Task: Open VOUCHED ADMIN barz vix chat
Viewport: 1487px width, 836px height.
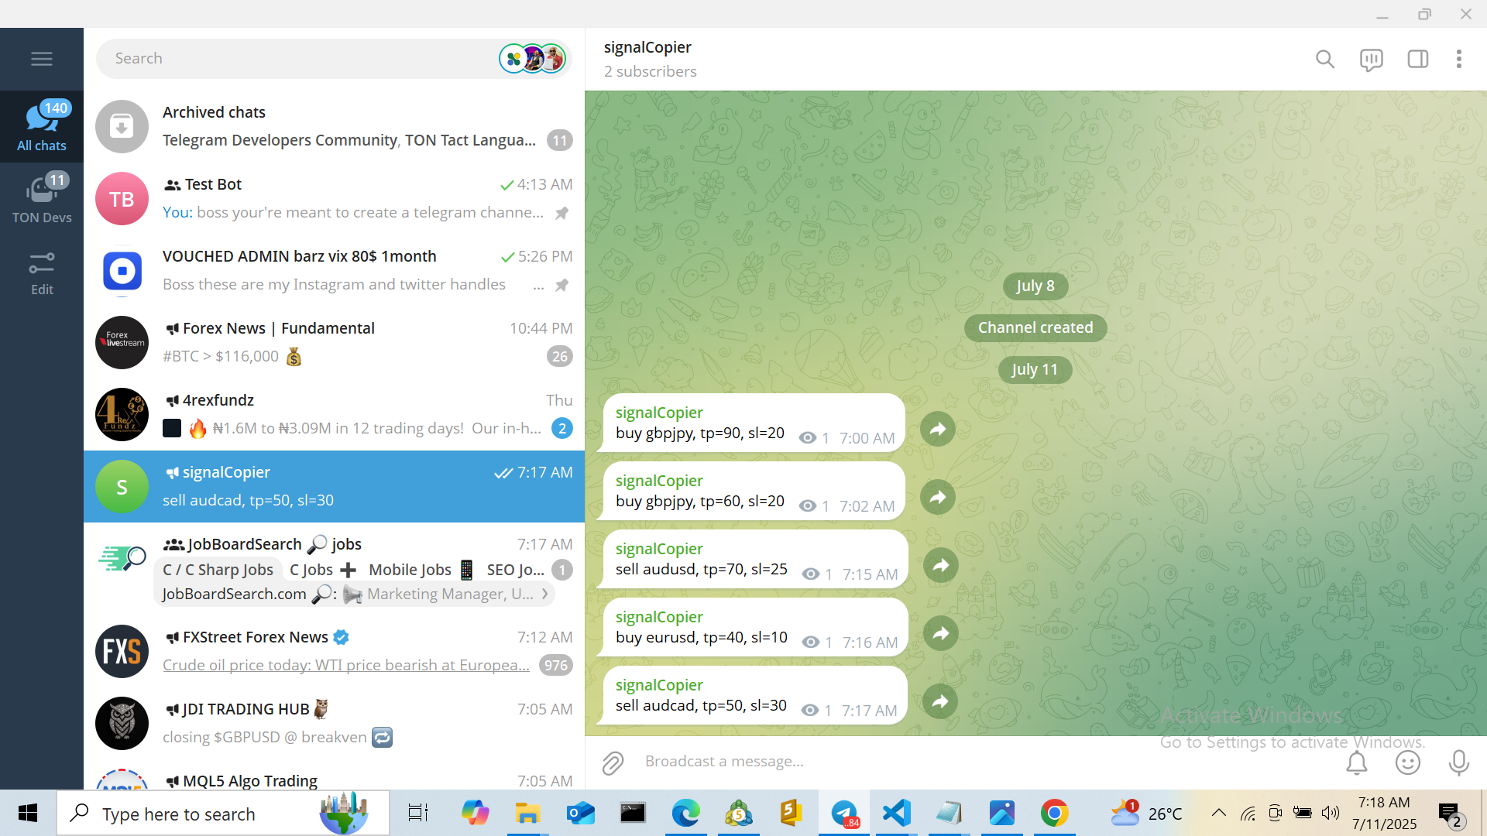Action: [334, 270]
